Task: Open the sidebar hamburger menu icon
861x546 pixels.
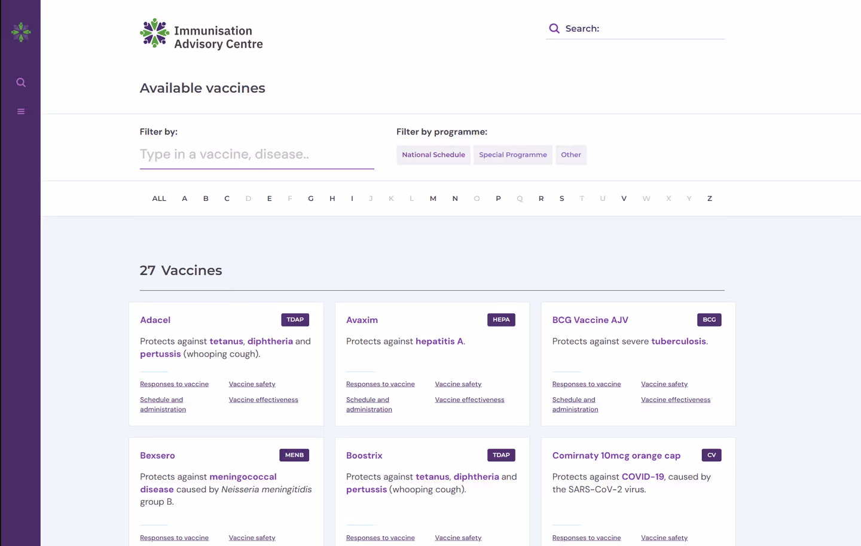Action: 21,111
